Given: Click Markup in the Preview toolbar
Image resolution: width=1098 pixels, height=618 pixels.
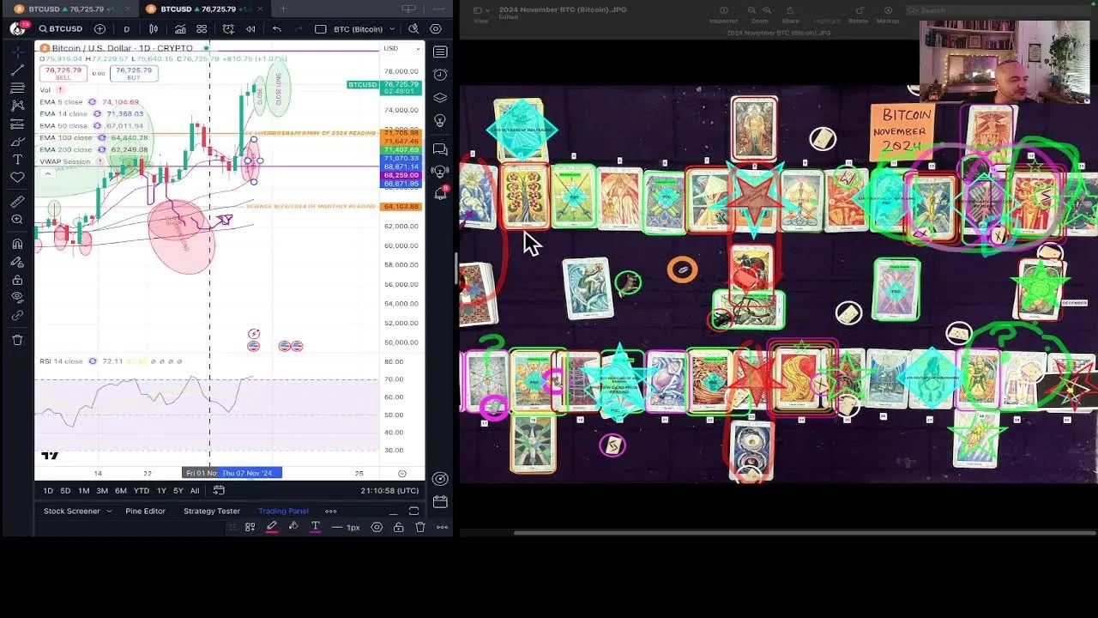Looking at the screenshot, I should (887, 15).
